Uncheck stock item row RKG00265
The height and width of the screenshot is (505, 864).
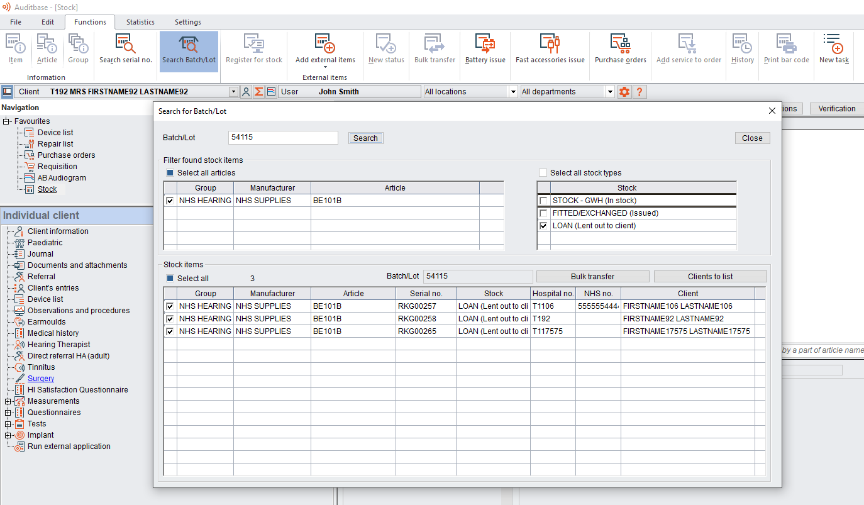[170, 331]
